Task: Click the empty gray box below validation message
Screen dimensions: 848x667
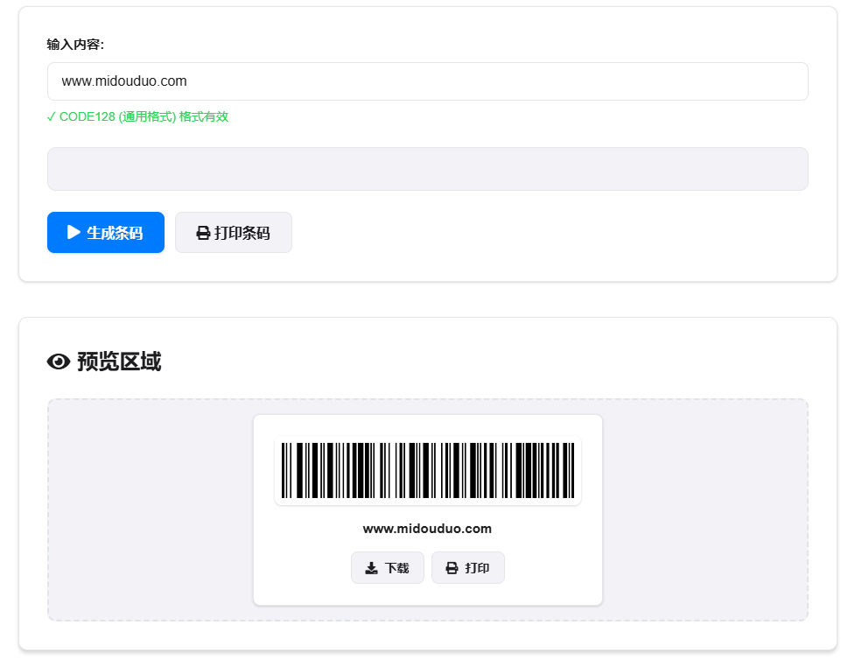Action: (427, 169)
